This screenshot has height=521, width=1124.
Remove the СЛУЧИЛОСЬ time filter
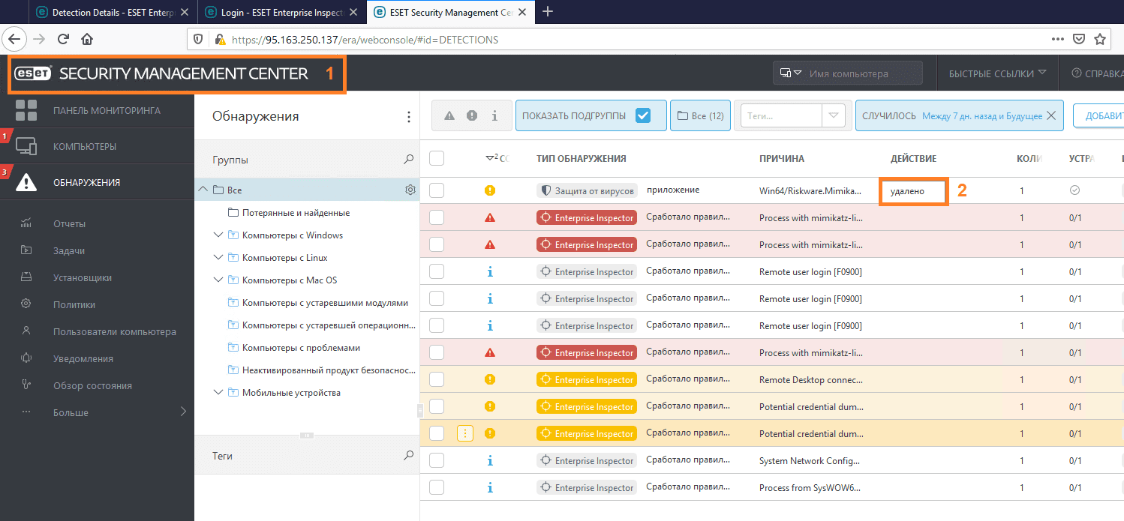pos(1051,116)
